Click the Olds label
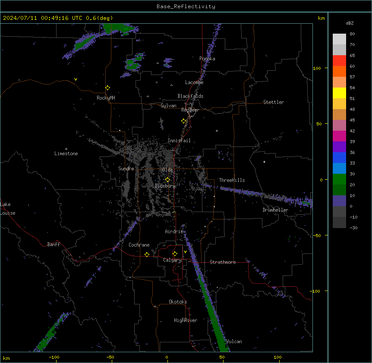The height and width of the screenshot is (363, 372). pyautogui.click(x=167, y=170)
